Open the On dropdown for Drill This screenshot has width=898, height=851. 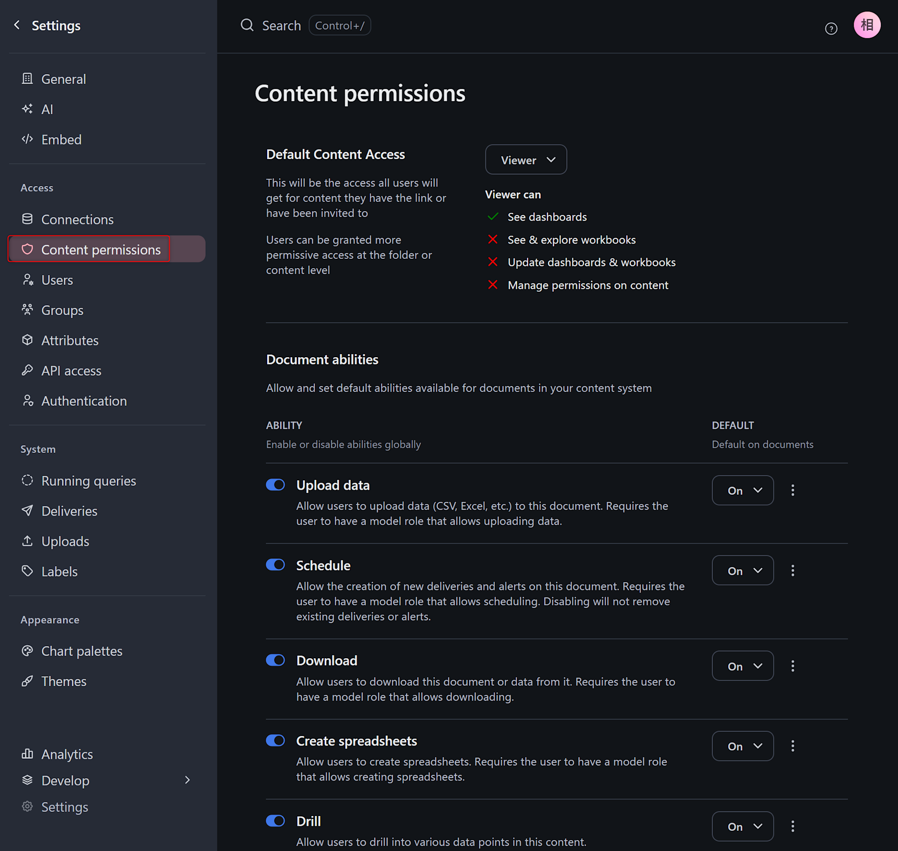[x=743, y=826]
